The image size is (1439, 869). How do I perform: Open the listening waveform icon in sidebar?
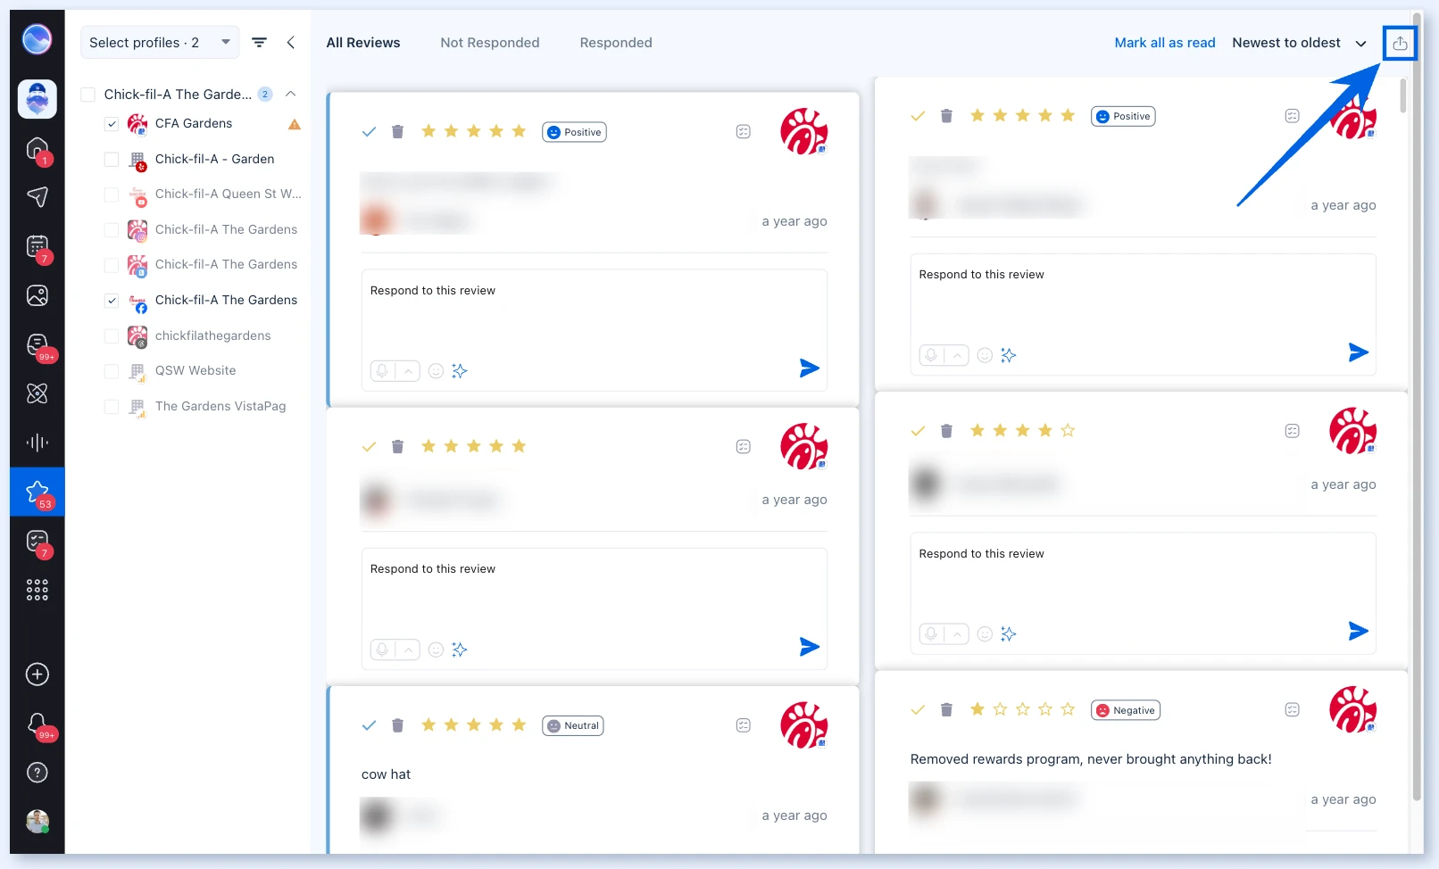(37, 443)
